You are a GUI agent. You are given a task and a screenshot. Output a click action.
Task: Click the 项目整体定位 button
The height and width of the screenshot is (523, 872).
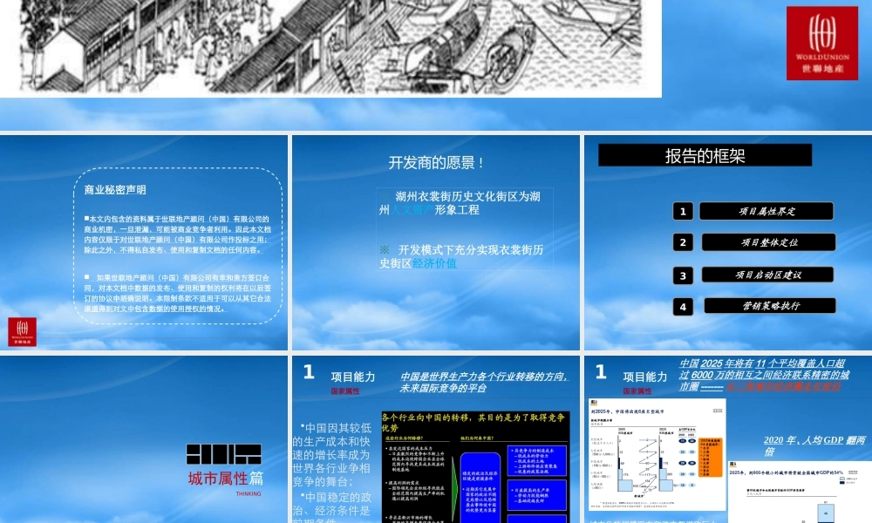click(768, 242)
